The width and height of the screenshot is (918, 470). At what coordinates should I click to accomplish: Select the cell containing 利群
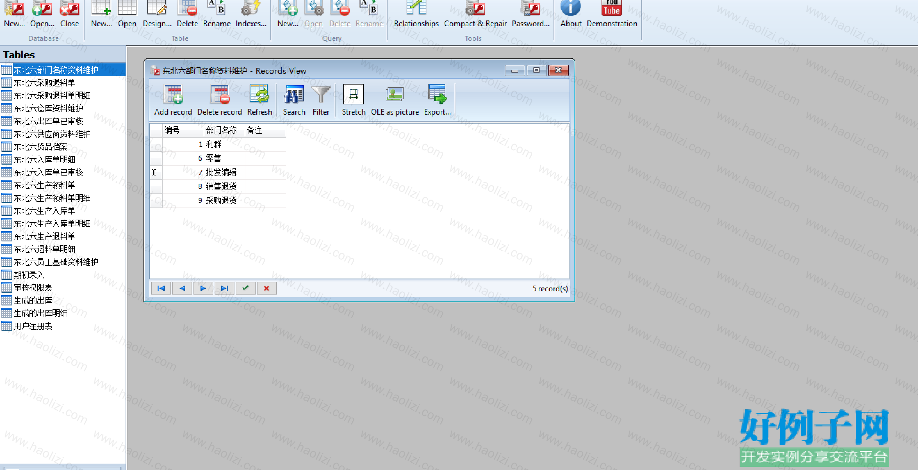click(x=225, y=144)
